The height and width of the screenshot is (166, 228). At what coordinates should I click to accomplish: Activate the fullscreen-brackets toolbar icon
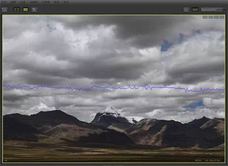click(x=17, y=10)
